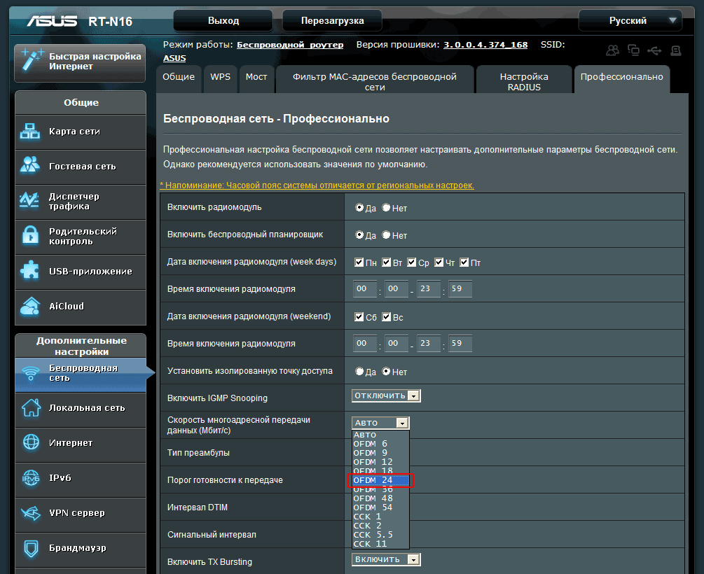Click weekday end minute field
Viewport: 704px width, 574px height.
click(x=460, y=288)
